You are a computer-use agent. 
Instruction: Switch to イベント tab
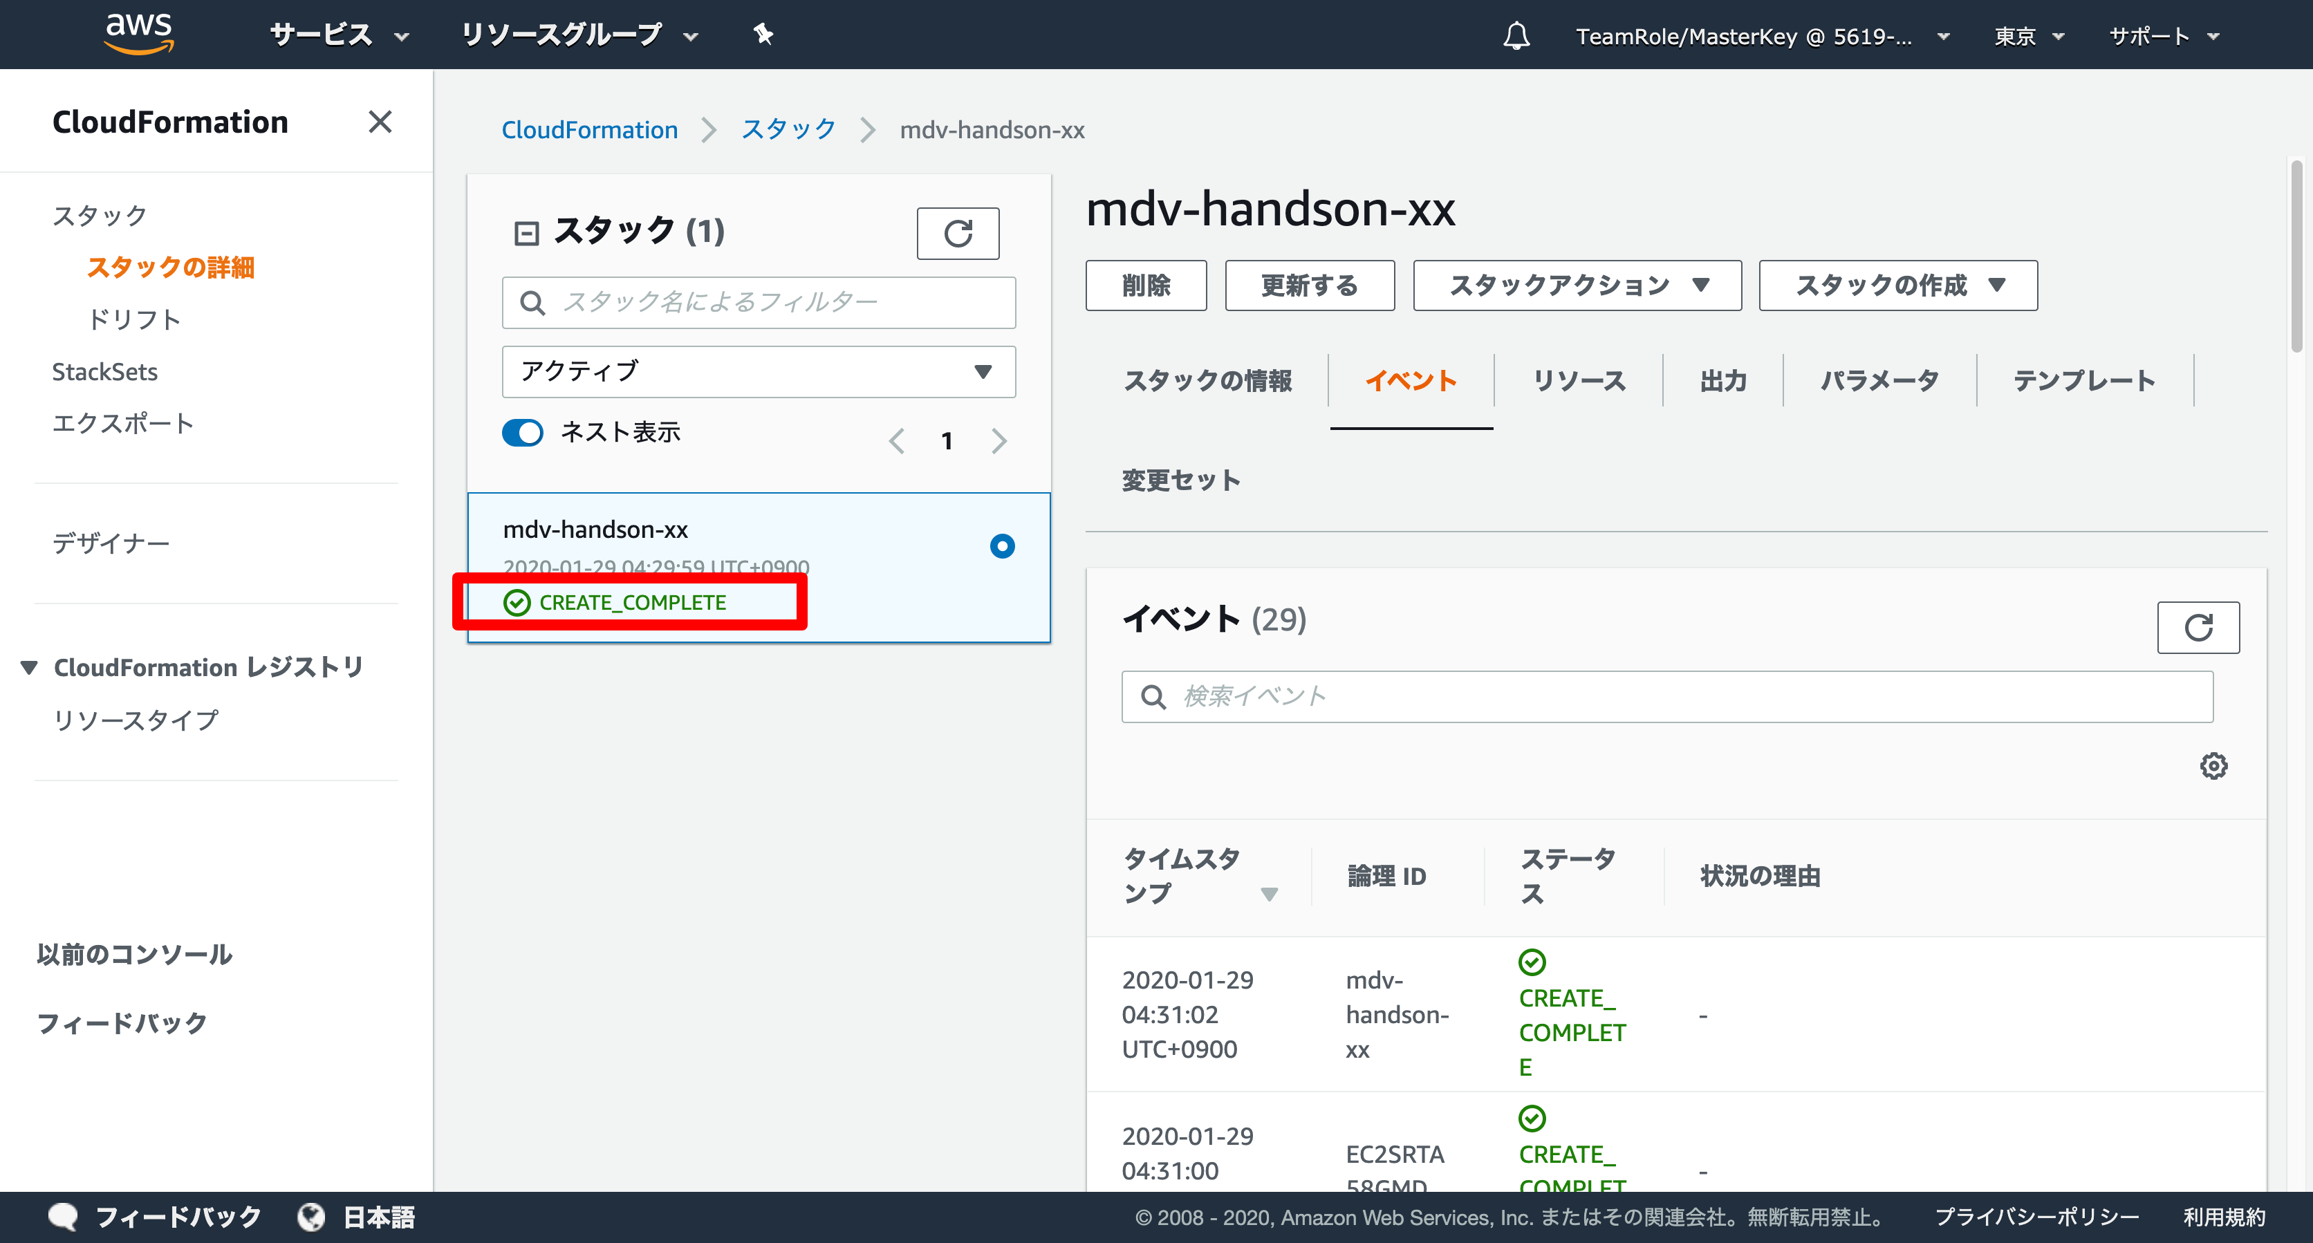(x=1411, y=380)
